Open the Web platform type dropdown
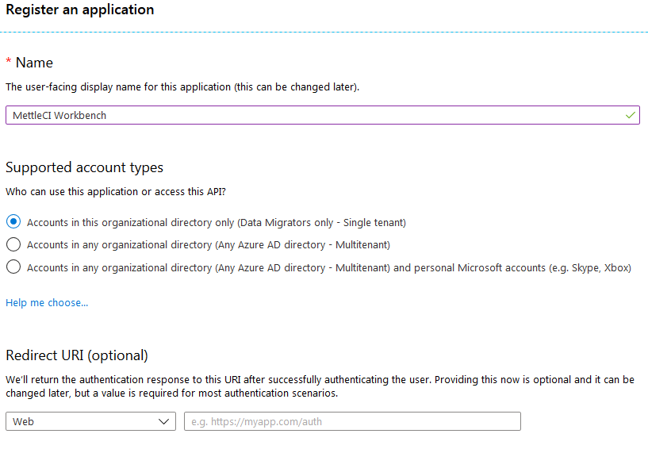The width and height of the screenshot is (648, 449). tap(90, 421)
